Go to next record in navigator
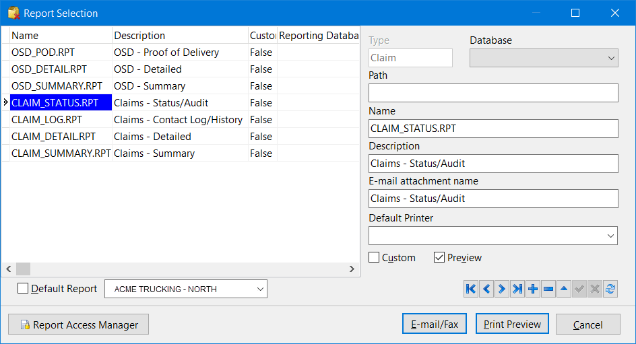 (502, 289)
